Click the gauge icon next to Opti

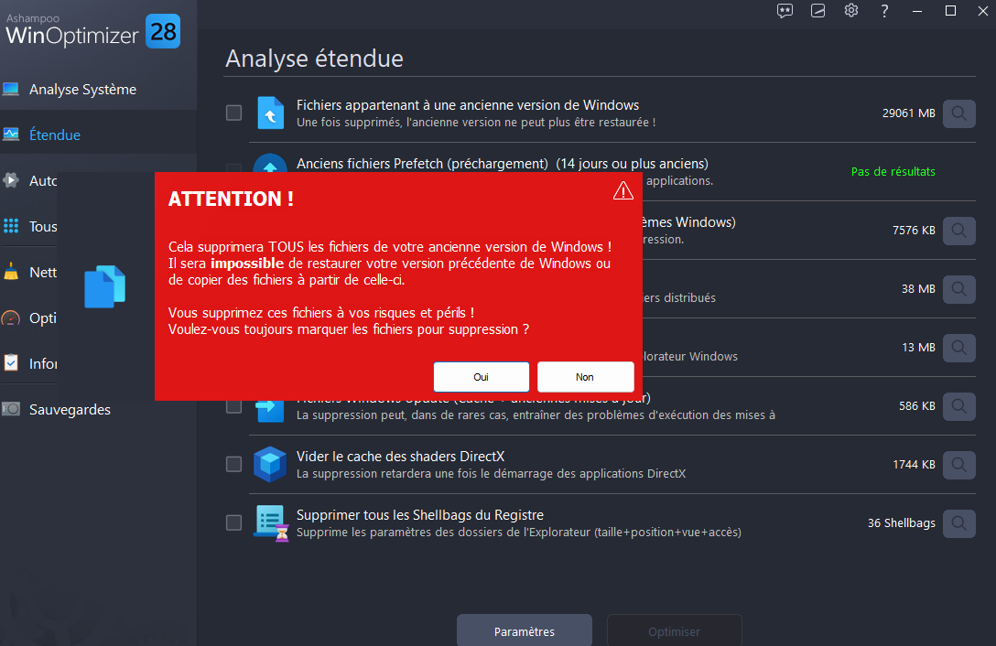(x=11, y=318)
